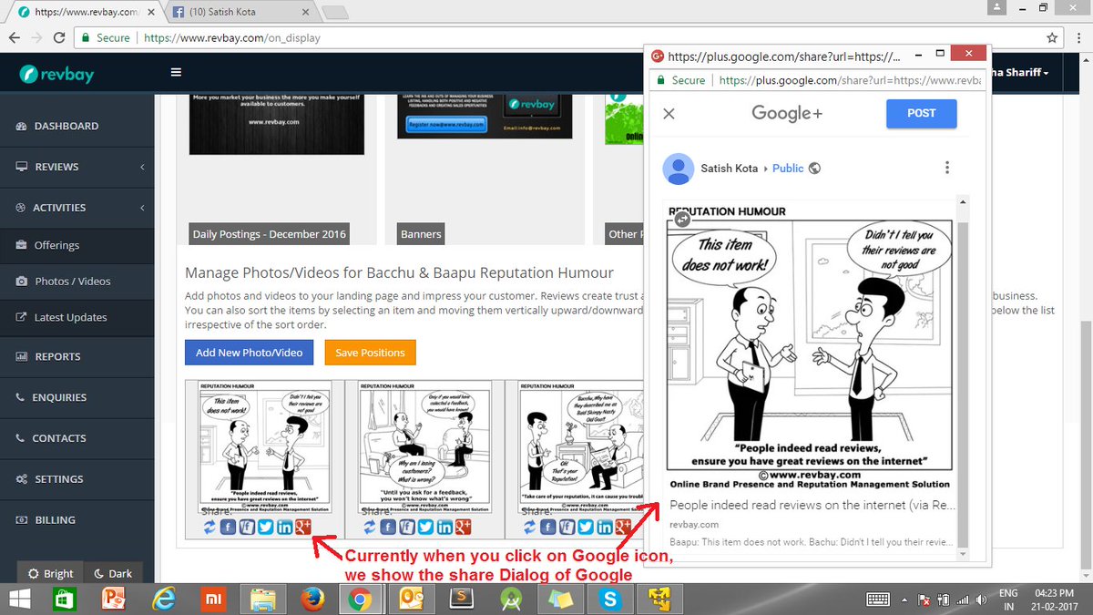1093x615 pixels.
Task: Share 'This item does not work' cartoon on Google+
Action: click(x=303, y=527)
